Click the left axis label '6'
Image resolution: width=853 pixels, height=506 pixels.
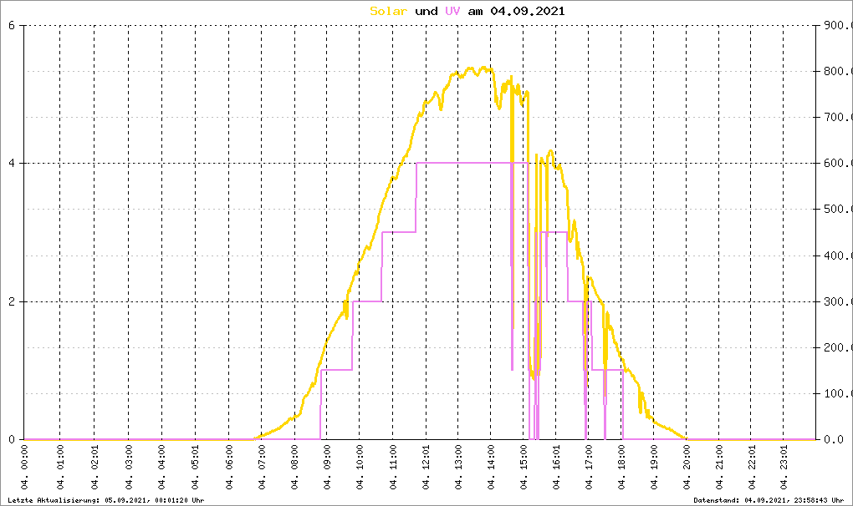pyautogui.click(x=12, y=26)
